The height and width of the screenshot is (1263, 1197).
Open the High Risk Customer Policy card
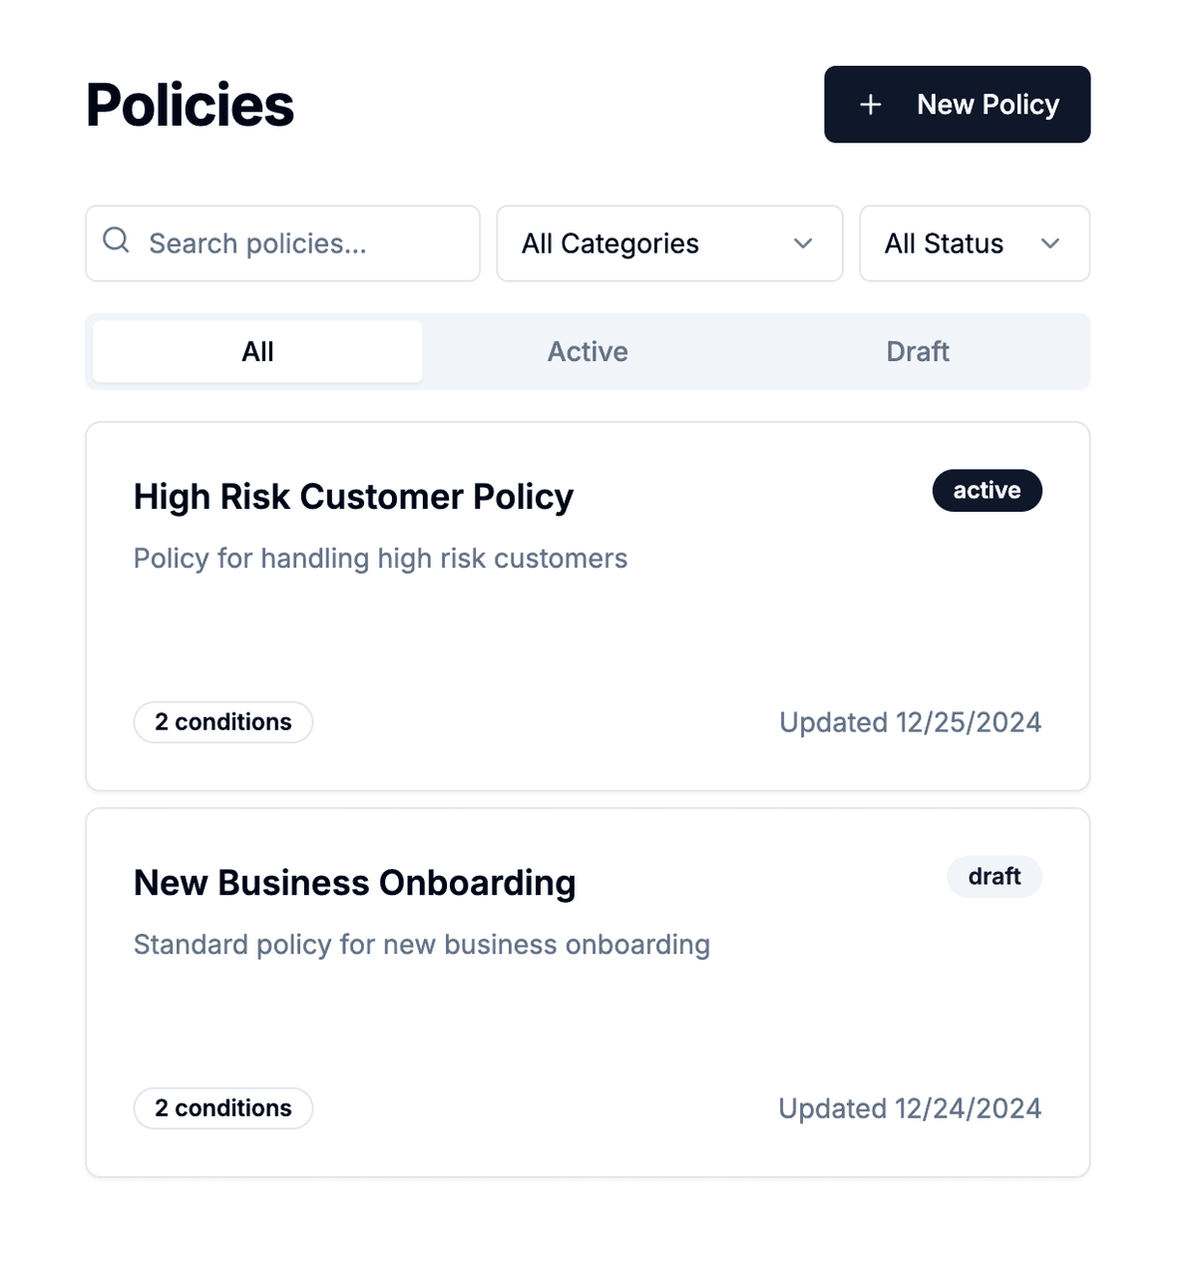click(588, 604)
